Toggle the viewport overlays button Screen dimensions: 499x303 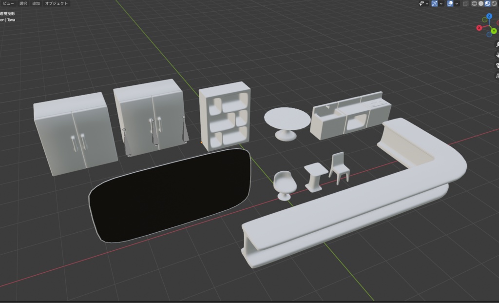tap(450, 3)
